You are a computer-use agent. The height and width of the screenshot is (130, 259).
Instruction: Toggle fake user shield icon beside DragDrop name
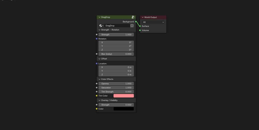[x=132, y=26]
